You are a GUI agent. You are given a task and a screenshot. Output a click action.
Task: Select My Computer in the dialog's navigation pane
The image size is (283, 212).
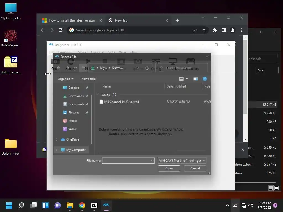coord(76,150)
